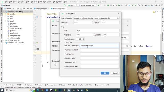Screen dimensions: 164x92
Task: Open the App Inspection tool window
Action: [51, 85]
